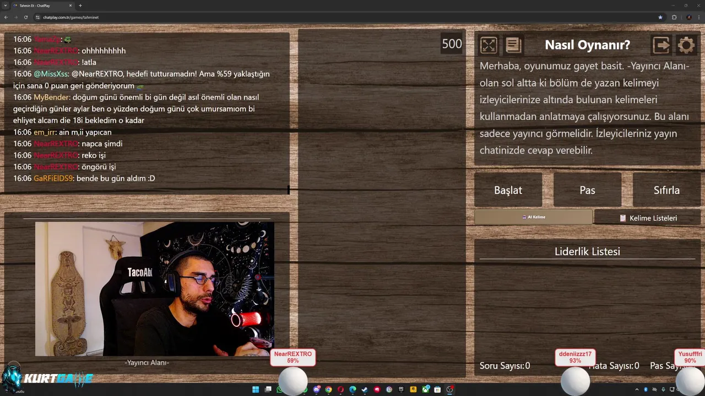Click the 'napca şimdi' chat message
Screen dimensions: 705x396
(102, 144)
